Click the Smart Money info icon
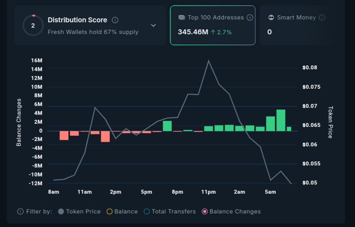The height and width of the screenshot is (227, 355). click(322, 18)
